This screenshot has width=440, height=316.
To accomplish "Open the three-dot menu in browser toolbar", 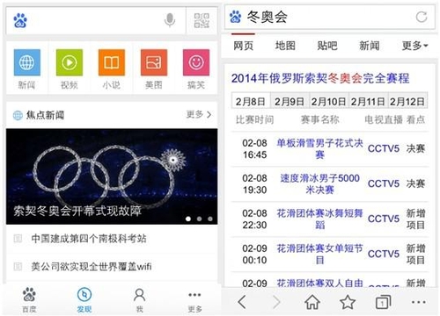I will pos(419,302).
